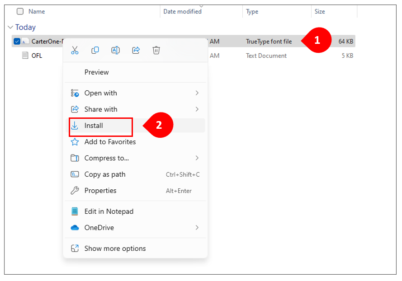Click the Notepad icon beside Edit in Notepad

coord(75,211)
